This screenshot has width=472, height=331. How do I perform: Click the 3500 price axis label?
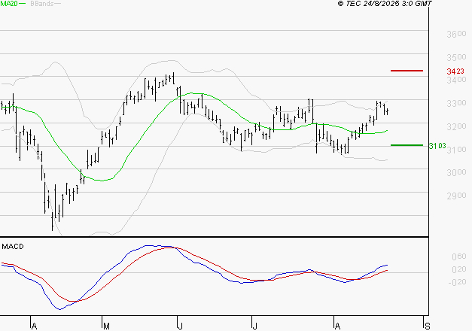[456, 57]
